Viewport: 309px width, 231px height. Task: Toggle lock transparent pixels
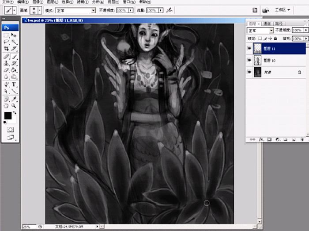(260, 38)
